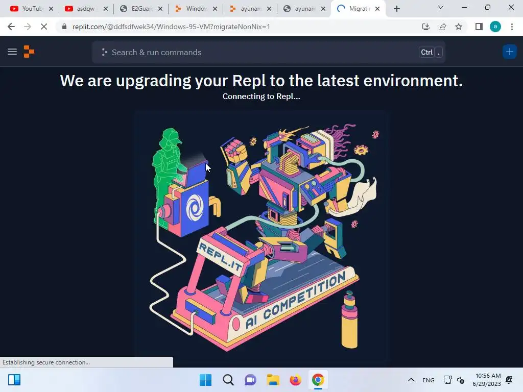Minimize the Chrome window

[x=464, y=7]
